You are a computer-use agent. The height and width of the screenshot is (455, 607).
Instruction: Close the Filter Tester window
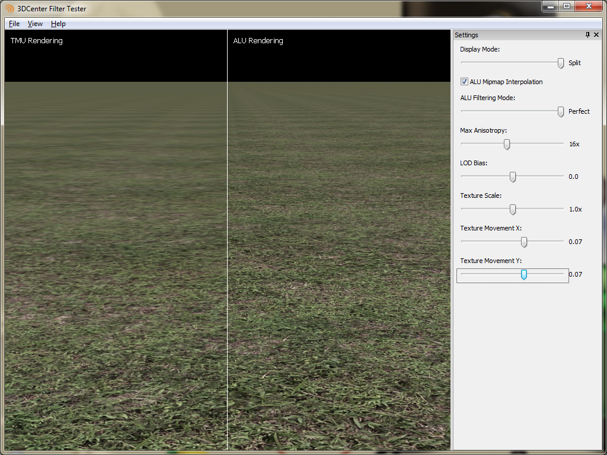[x=589, y=6]
